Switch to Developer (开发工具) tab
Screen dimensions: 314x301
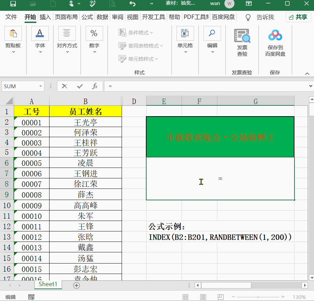point(153,17)
